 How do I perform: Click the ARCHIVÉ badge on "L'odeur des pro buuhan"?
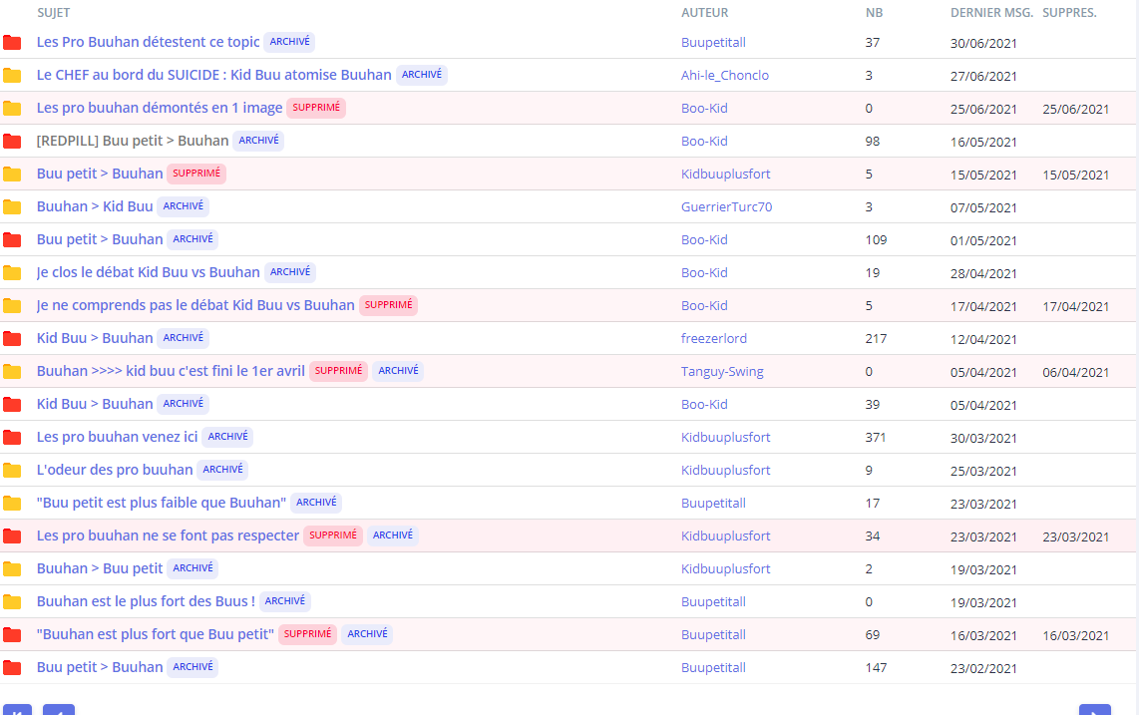click(222, 470)
